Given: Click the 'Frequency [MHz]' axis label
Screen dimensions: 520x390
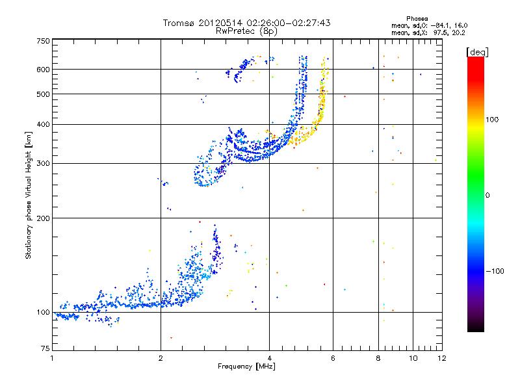Looking at the screenshot, I should pos(246,367).
